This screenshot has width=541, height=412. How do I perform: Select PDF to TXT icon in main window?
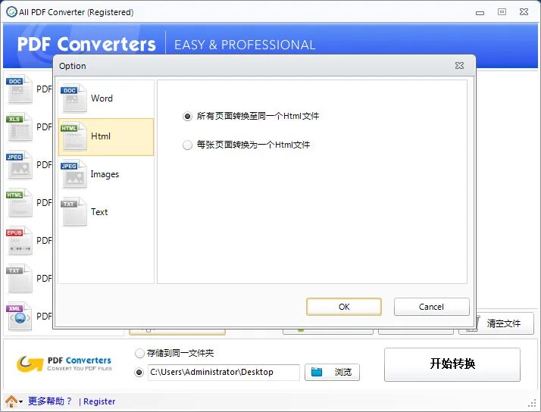pos(20,279)
